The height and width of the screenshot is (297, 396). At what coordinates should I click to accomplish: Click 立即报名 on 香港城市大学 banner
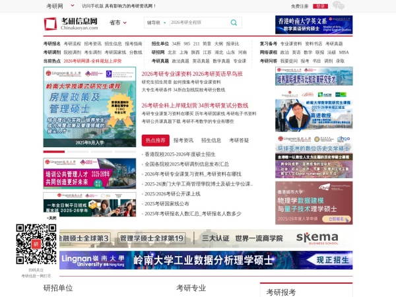(x=337, y=219)
